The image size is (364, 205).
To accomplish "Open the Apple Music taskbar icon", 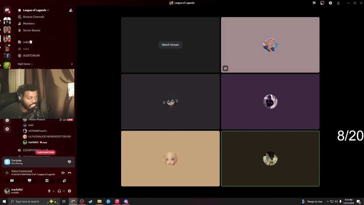I will click(x=117, y=202).
